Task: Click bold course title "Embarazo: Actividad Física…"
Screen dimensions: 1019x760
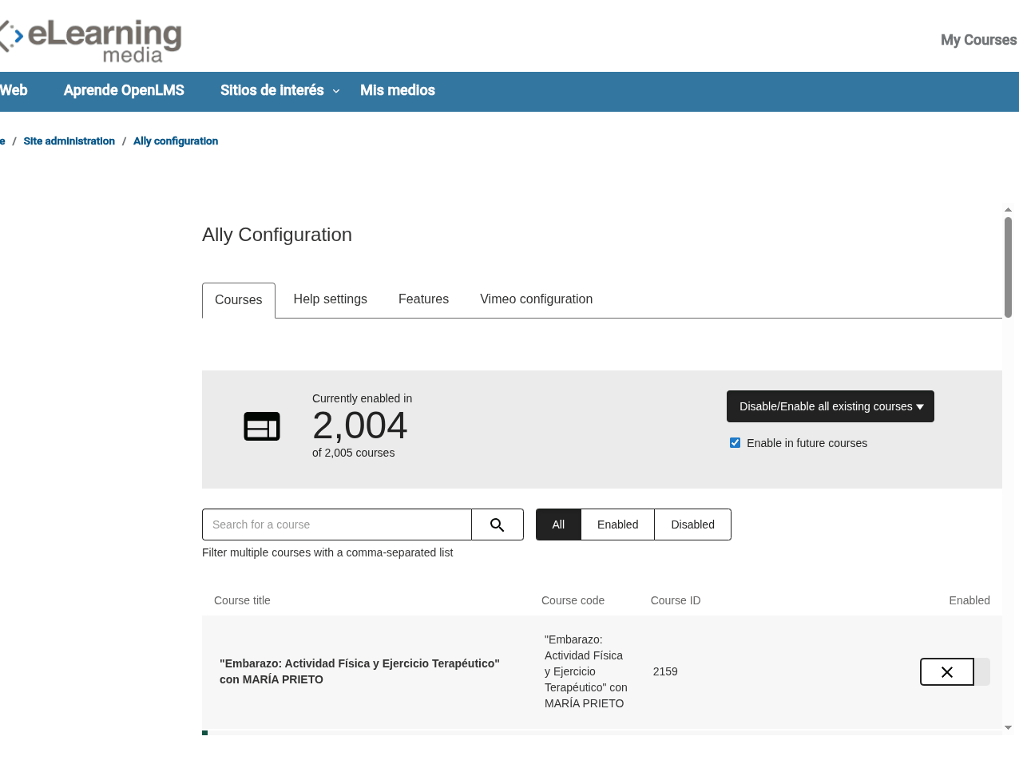Action: 359,671
